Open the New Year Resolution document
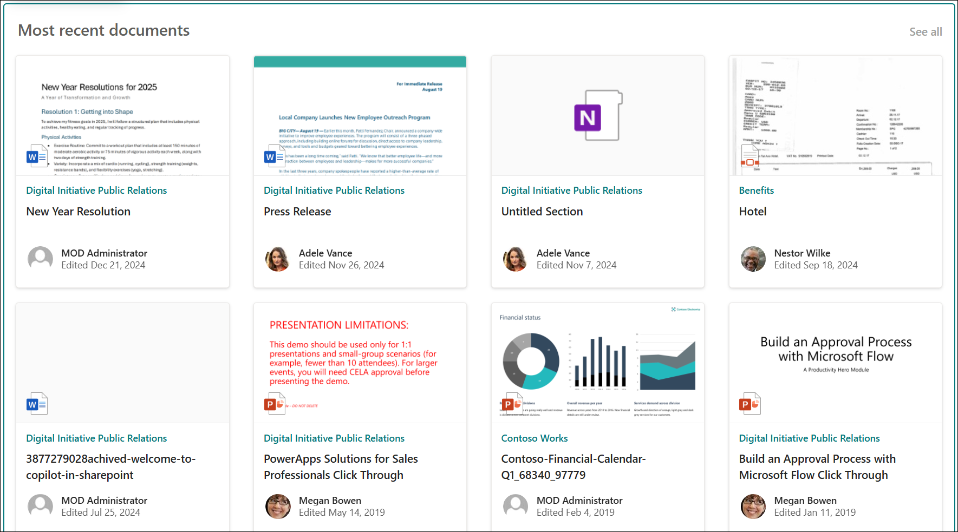The width and height of the screenshot is (958, 532). (x=78, y=211)
